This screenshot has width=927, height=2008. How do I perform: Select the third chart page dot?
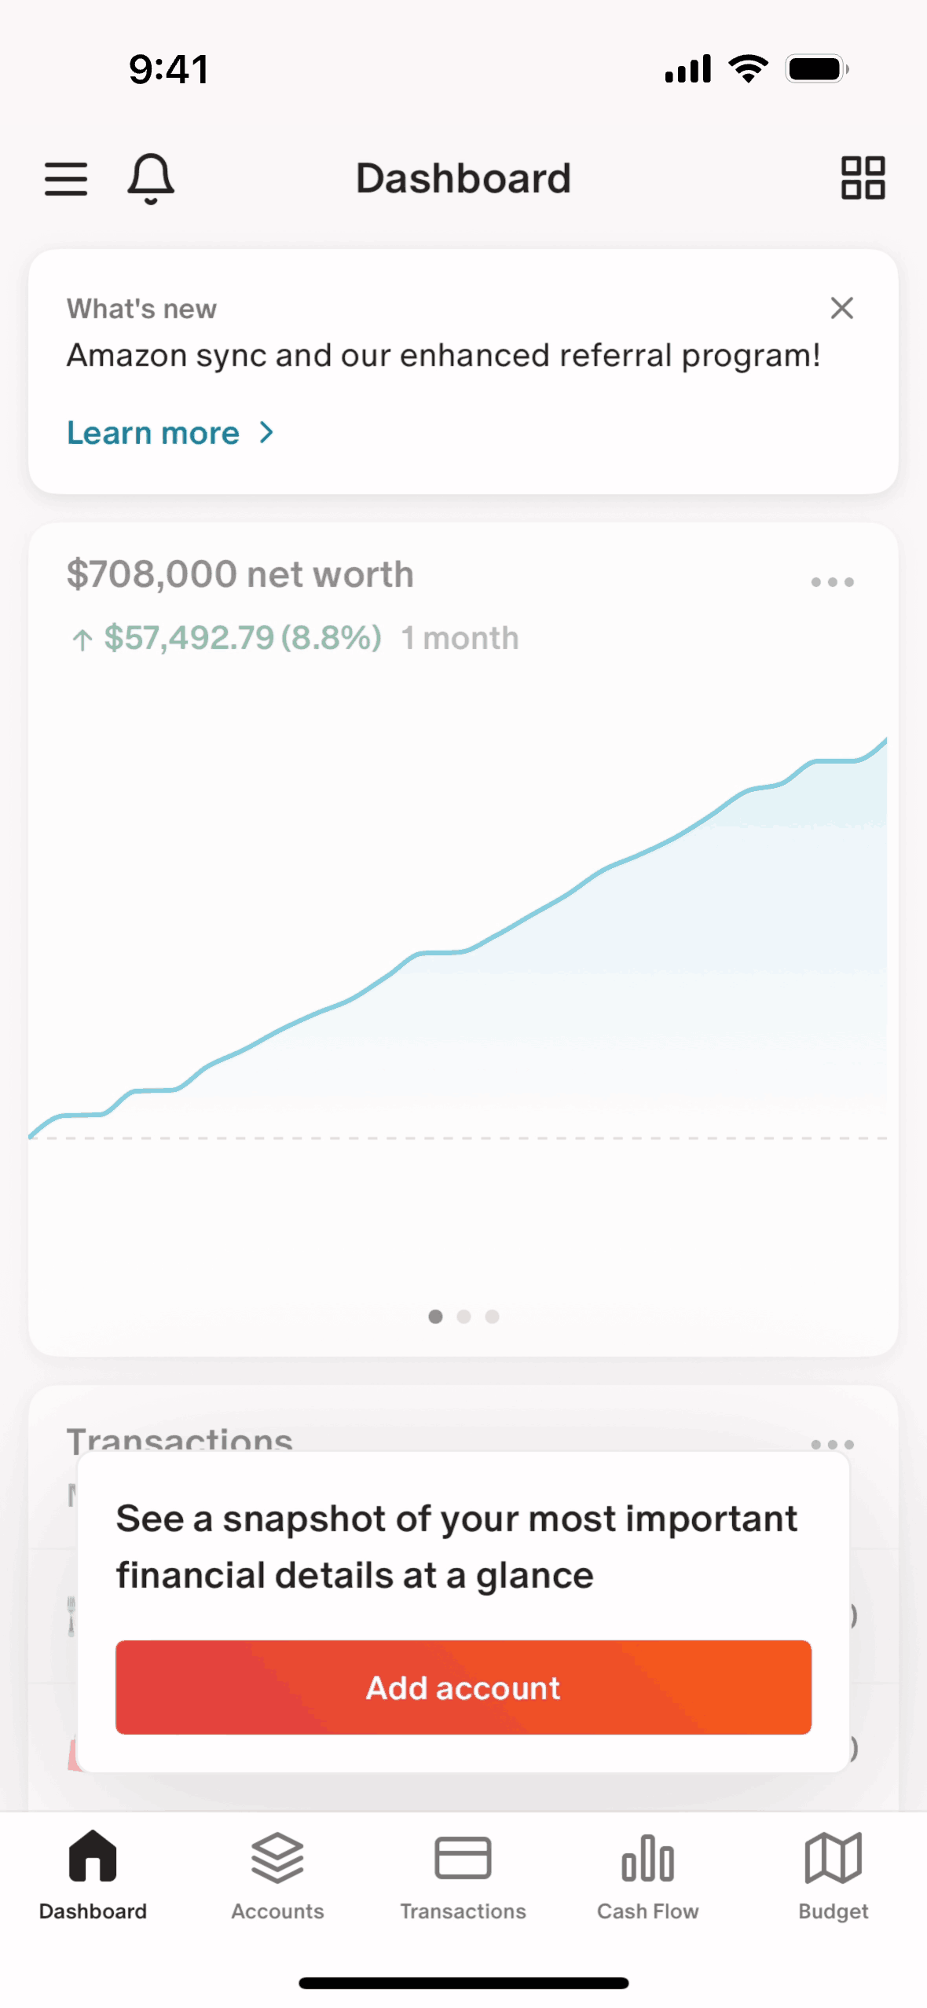pos(492,1317)
